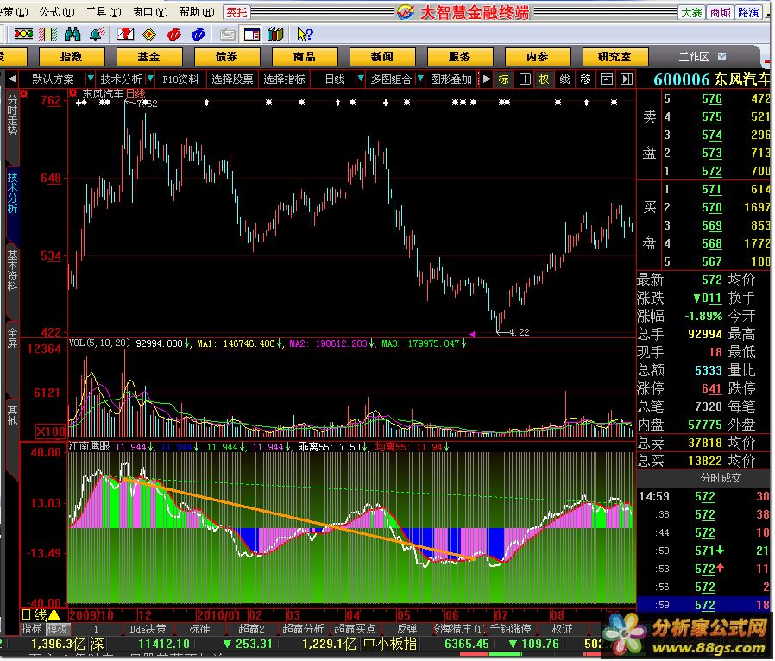Click the left arrow at toolbar start
The image size is (775, 661).
(x=12, y=79)
